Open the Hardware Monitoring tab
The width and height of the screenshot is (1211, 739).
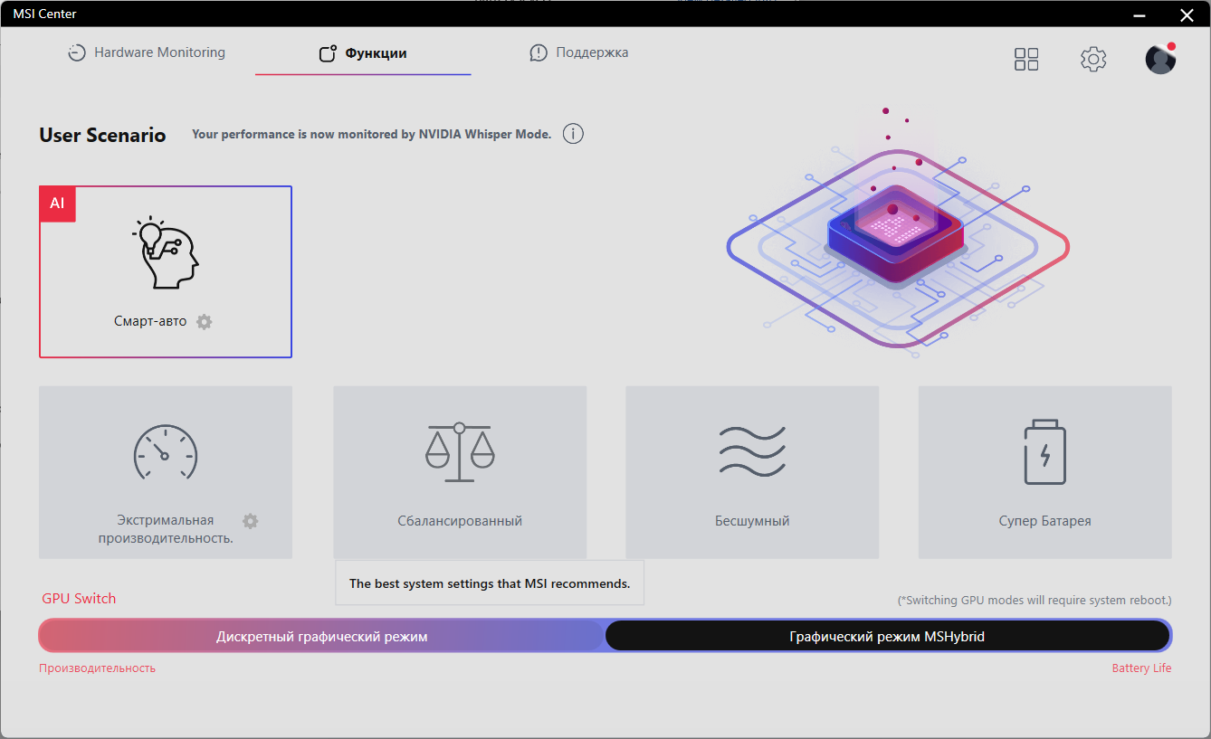(147, 52)
